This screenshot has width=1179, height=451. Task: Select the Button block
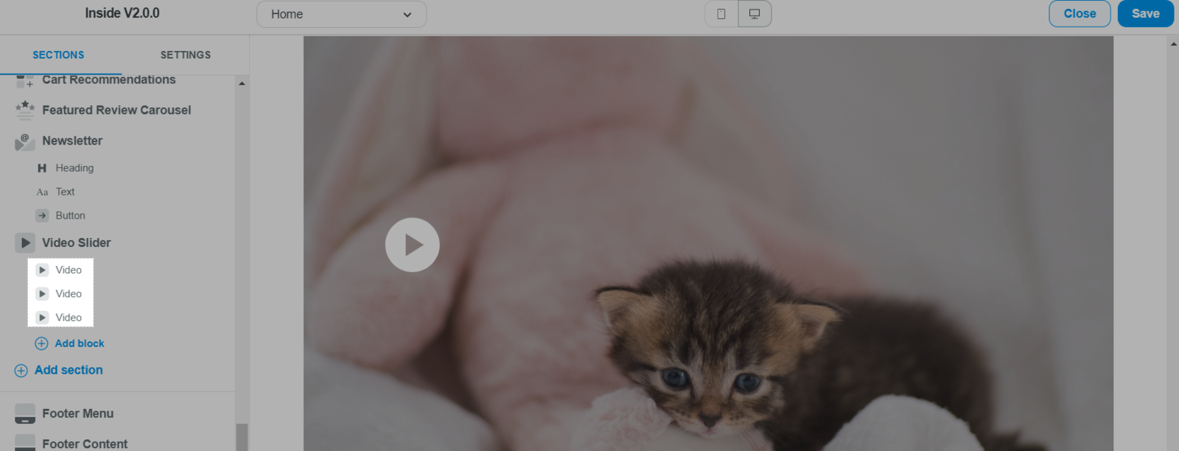tap(70, 216)
